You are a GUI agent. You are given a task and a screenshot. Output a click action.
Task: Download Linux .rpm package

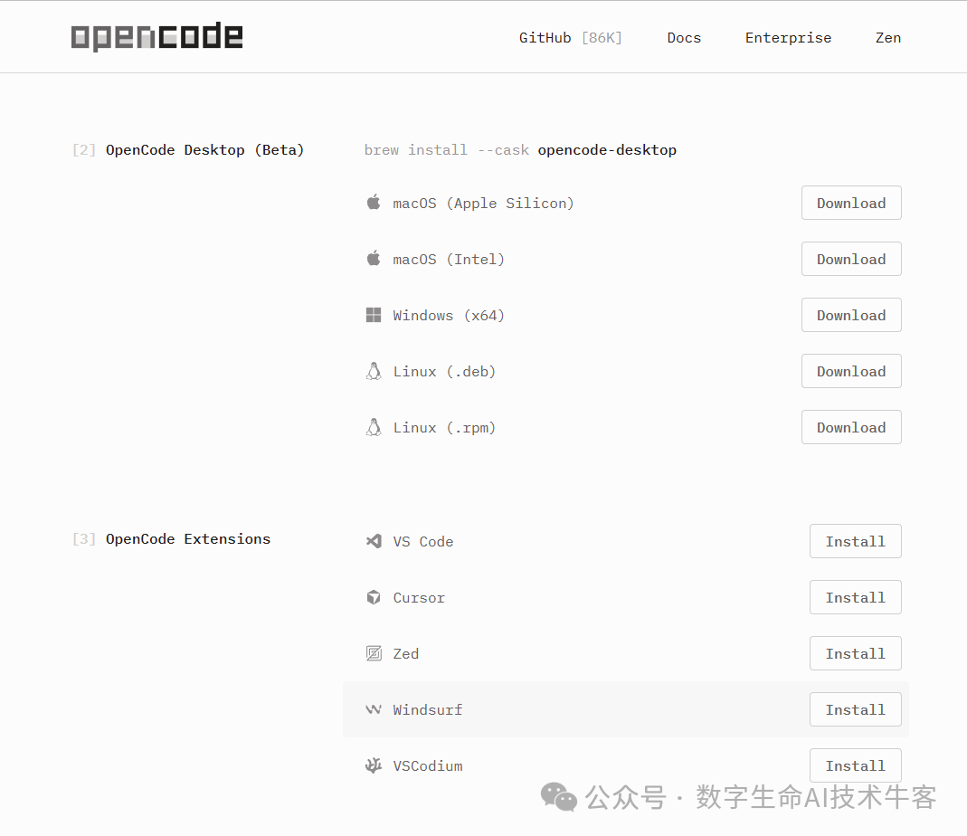tap(851, 428)
